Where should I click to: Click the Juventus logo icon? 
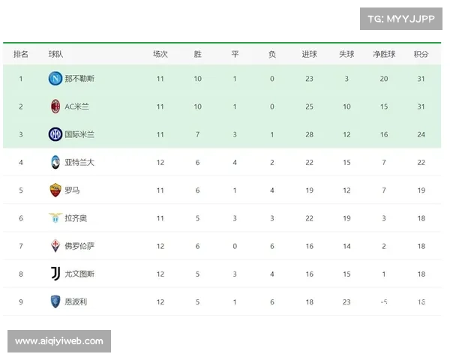coord(55,274)
